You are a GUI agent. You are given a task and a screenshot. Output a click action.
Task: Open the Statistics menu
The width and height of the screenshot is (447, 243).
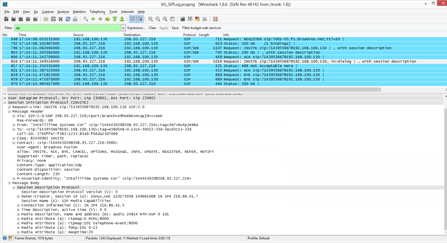click(x=79, y=12)
